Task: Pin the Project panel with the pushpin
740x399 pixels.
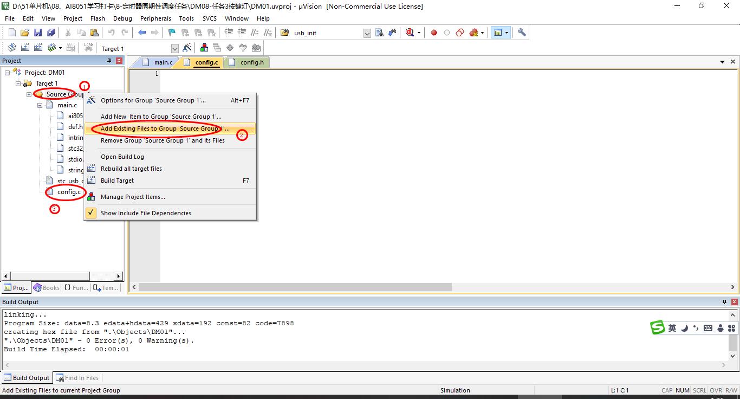Action: pyautogui.click(x=109, y=61)
